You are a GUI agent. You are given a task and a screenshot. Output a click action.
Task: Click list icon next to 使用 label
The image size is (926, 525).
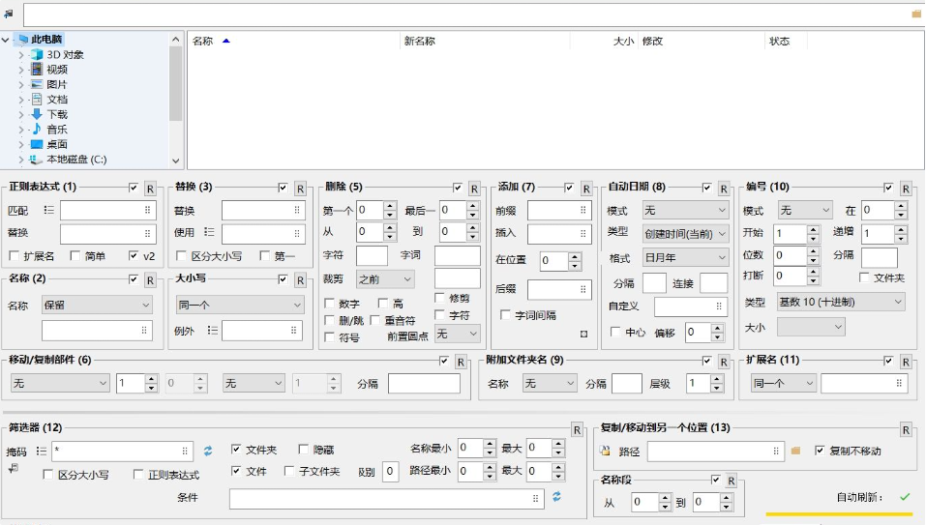point(209,232)
